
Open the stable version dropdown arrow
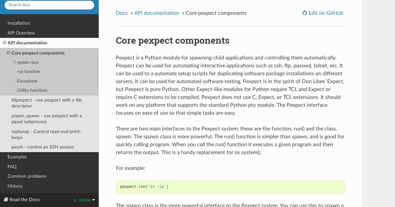93,200
